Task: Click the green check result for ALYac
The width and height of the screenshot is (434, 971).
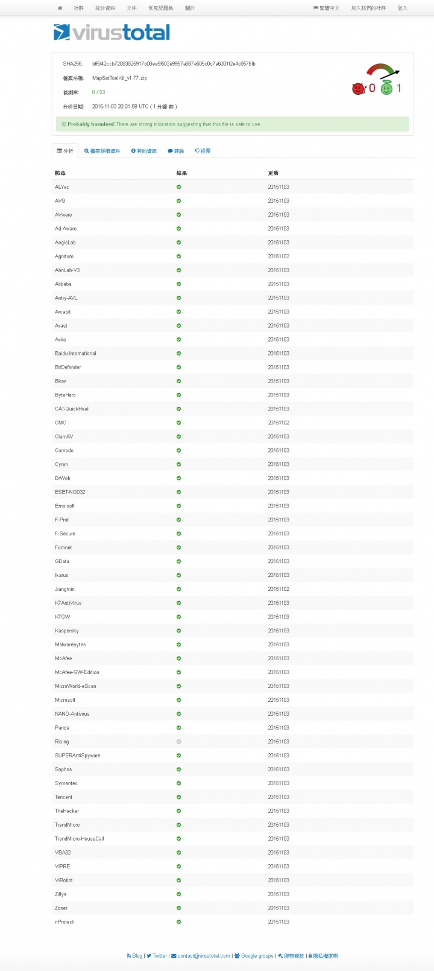Action: [x=178, y=187]
